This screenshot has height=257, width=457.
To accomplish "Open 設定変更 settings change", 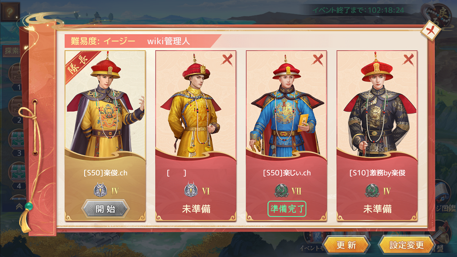I will point(407,245).
